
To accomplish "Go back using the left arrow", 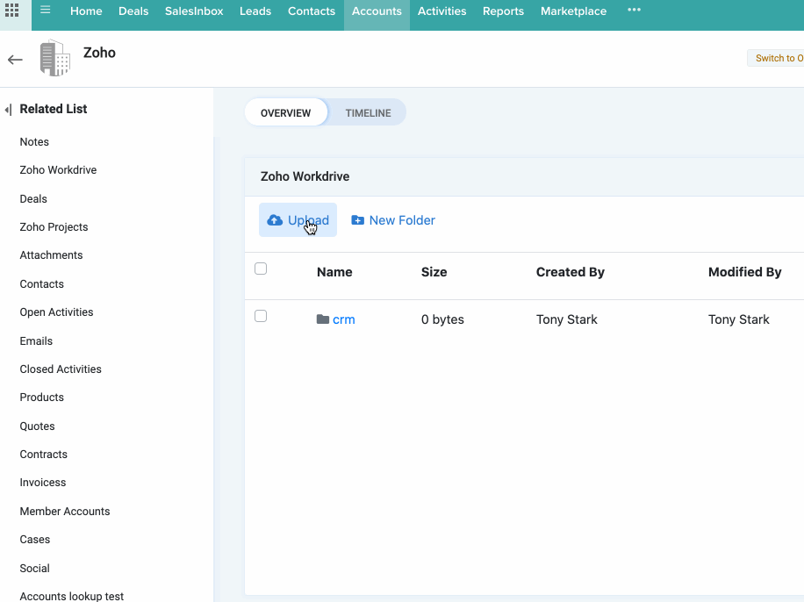I will [x=15, y=60].
